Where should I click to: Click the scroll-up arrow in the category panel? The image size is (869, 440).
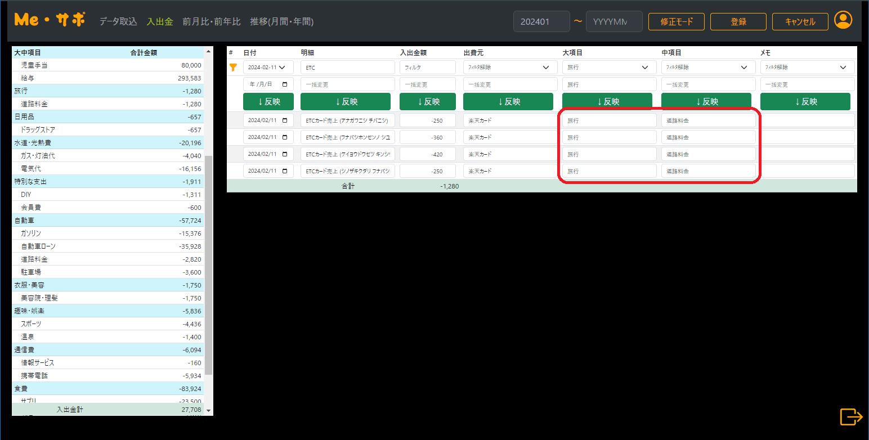[209, 52]
